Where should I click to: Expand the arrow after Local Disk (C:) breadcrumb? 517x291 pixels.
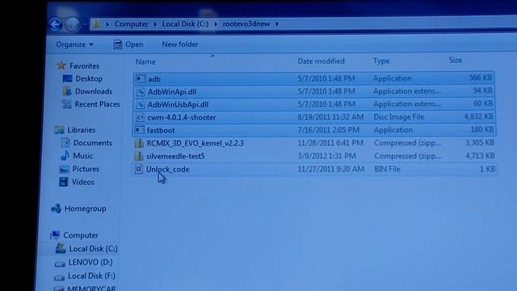pos(216,24)
